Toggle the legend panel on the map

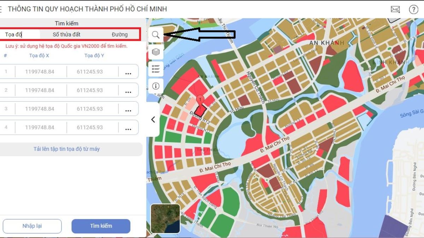point(155,69)
